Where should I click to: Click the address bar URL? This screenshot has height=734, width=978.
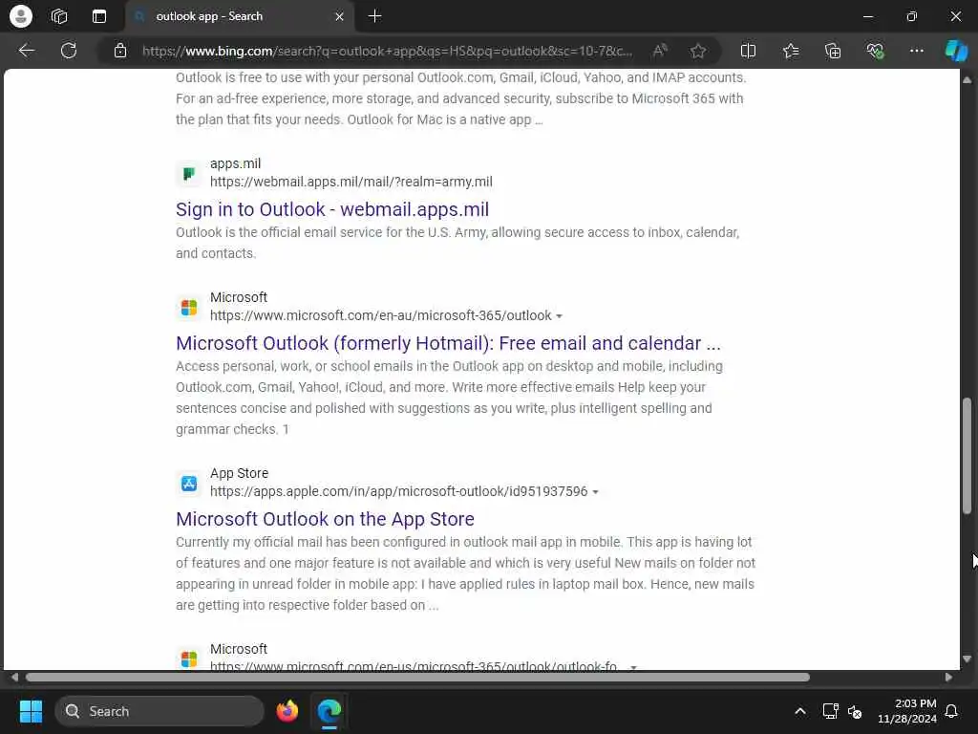point(387,51)
